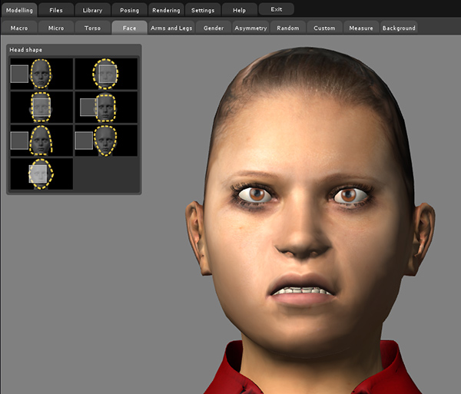Choose the square head shape thumbnail

coord(105,108)
